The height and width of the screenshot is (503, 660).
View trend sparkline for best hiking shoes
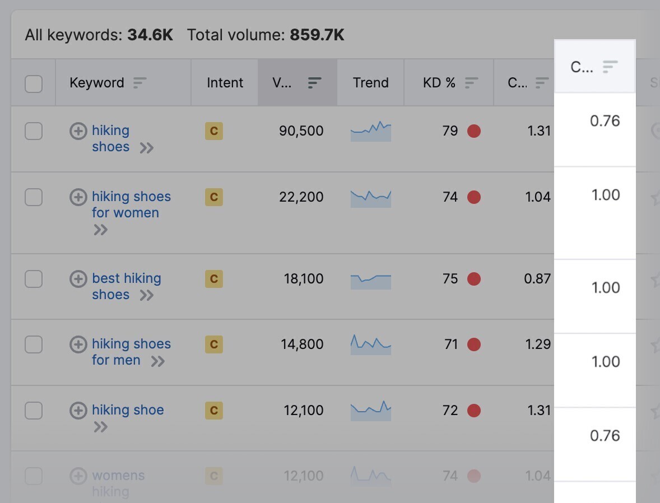tap(371, 282)
